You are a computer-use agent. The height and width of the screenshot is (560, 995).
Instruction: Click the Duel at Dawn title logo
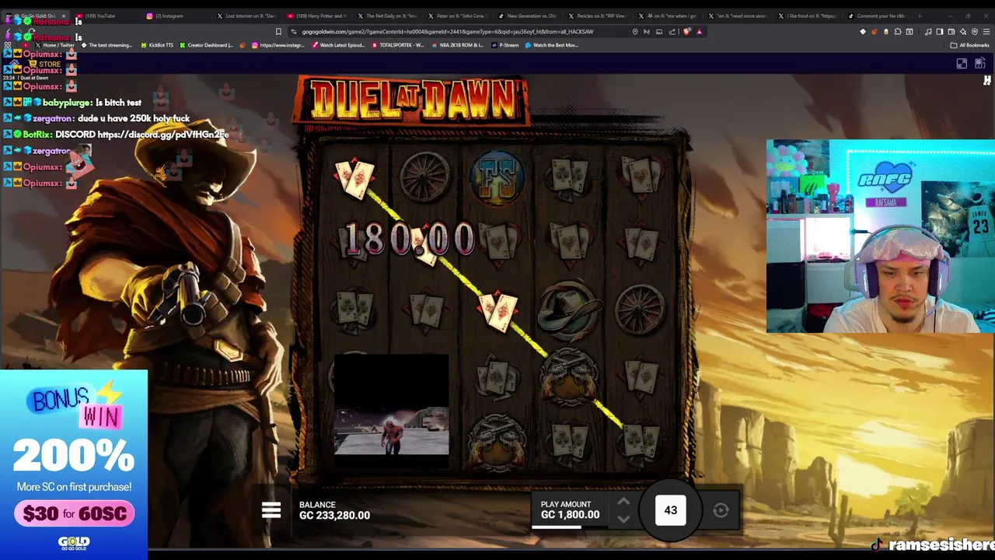(412, 100)
